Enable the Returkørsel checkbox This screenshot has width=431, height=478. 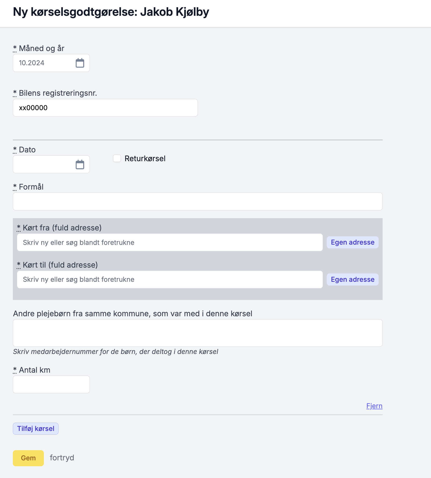point(117,158)
